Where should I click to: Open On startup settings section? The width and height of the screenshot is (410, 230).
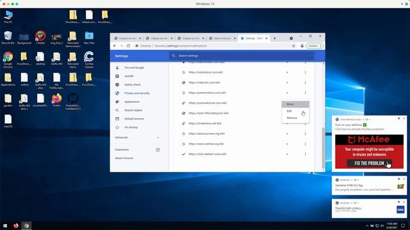[x=131, y=127]
